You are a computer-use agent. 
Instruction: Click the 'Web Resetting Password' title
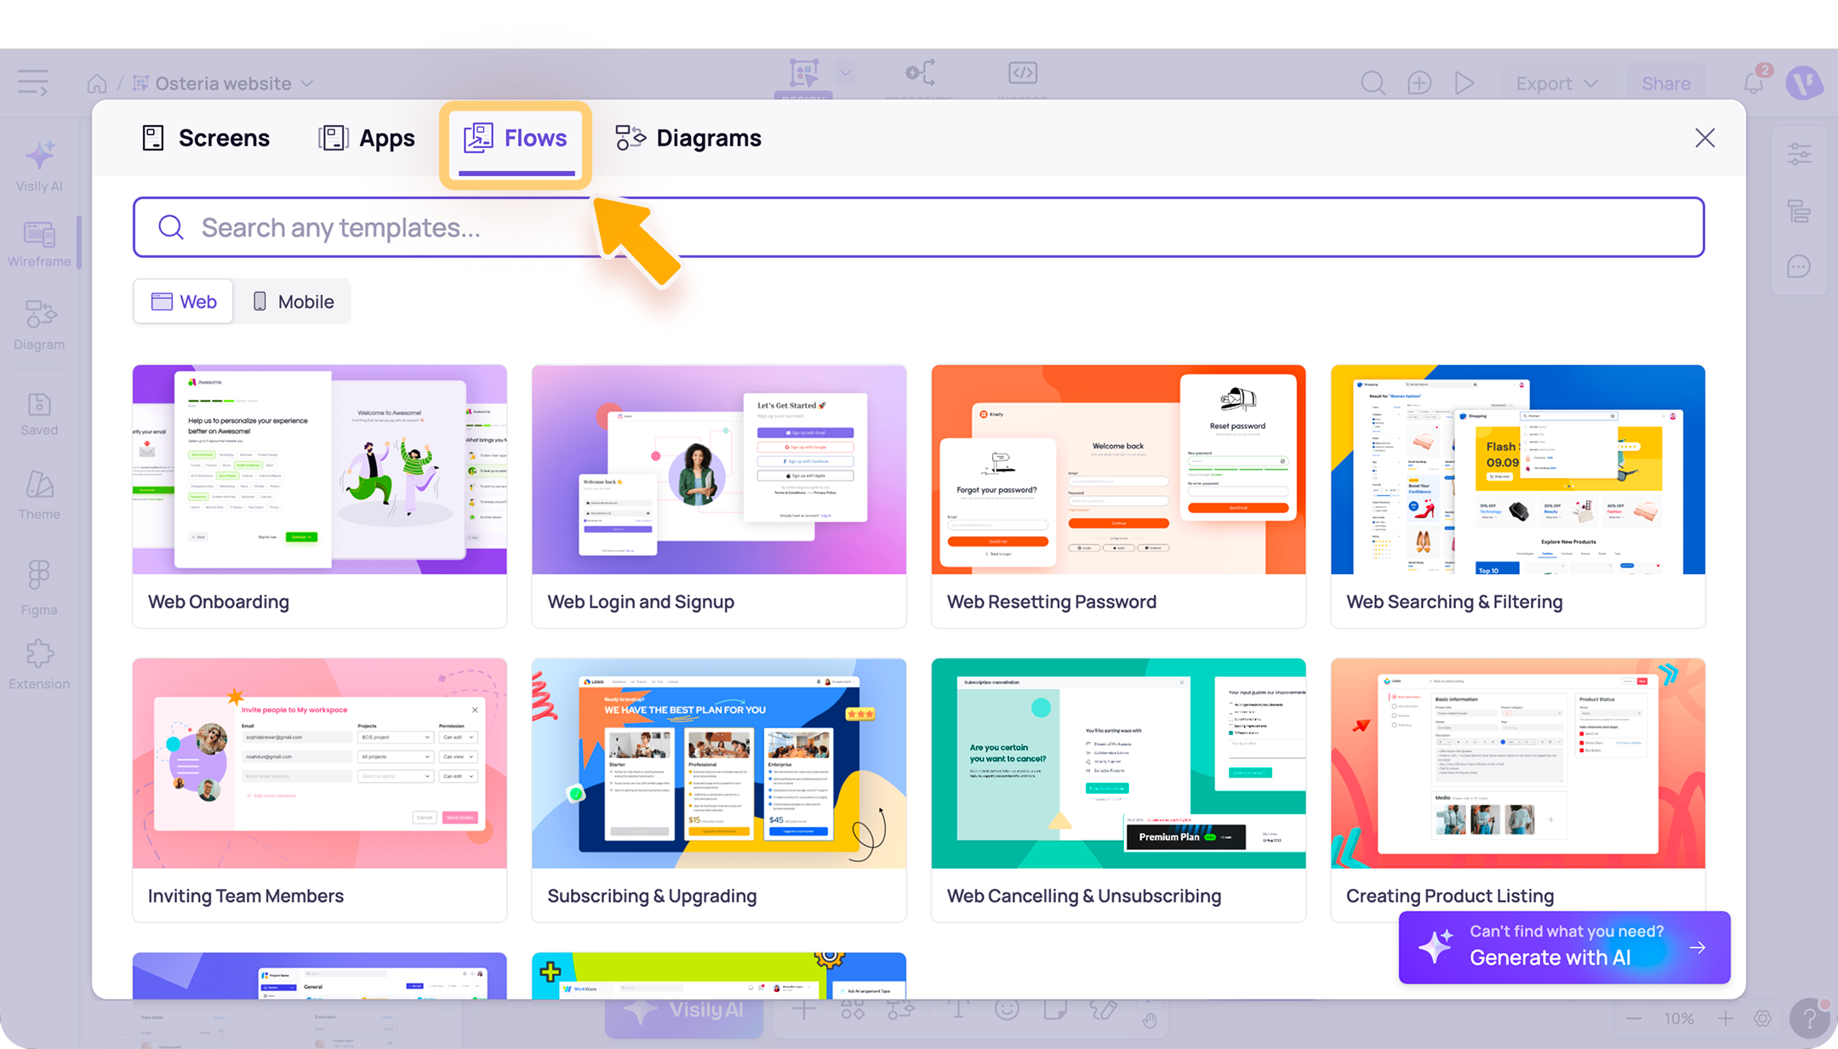(x=1052, y=601)
